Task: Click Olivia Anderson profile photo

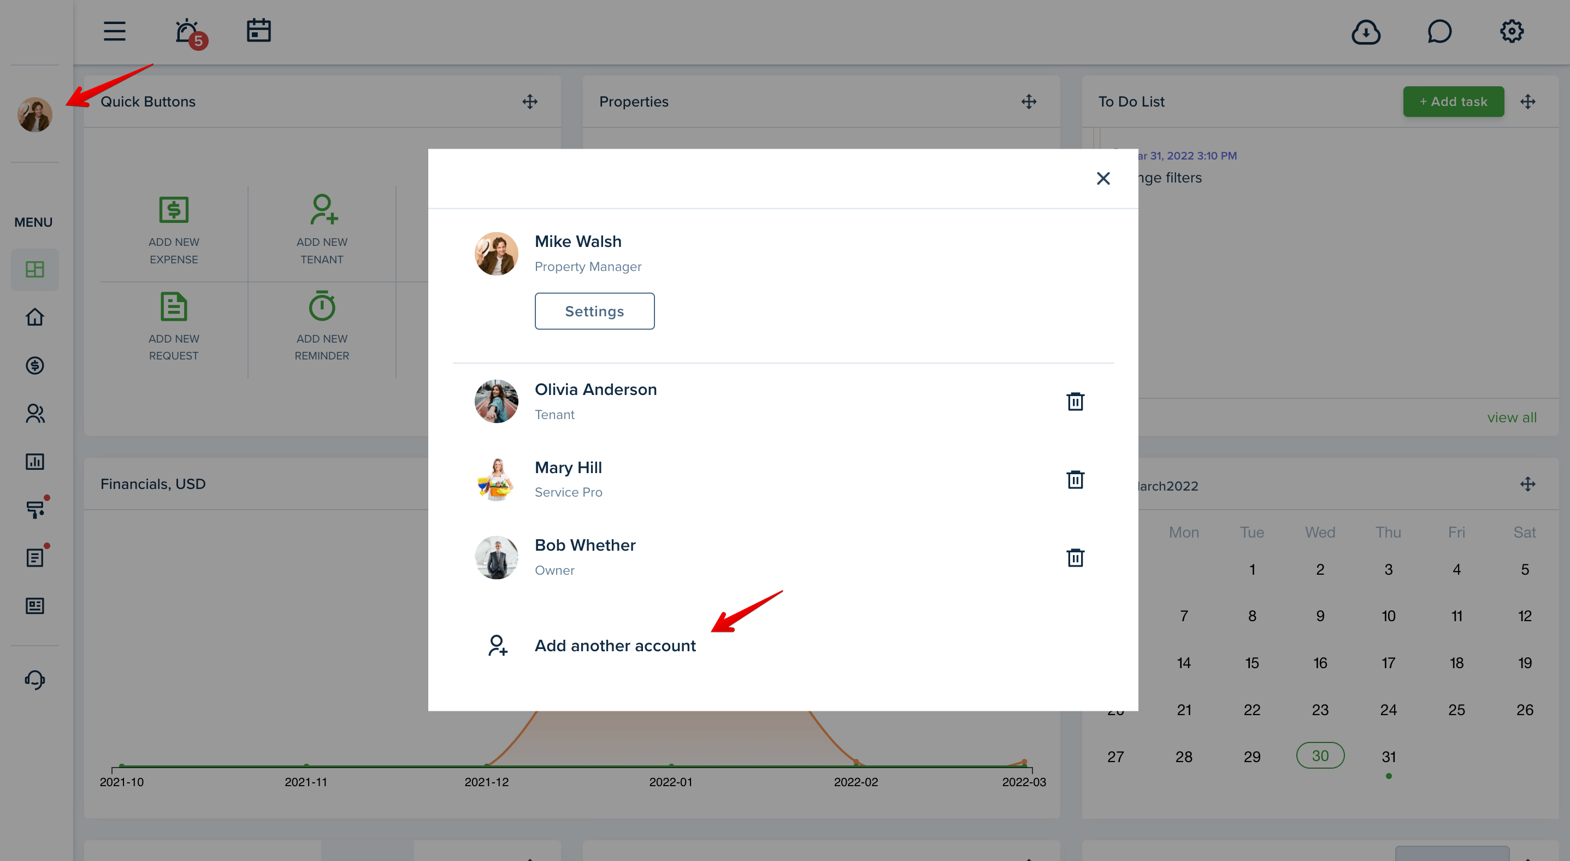Action: point(496,401)
